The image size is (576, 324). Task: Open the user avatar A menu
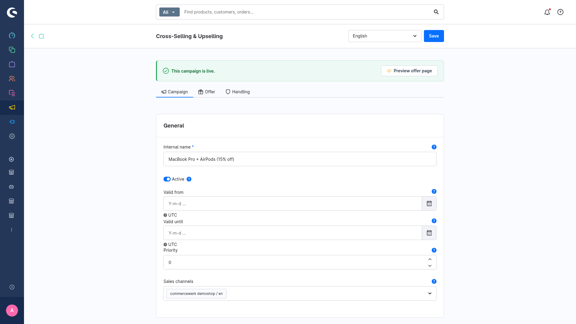pos(12,310)
